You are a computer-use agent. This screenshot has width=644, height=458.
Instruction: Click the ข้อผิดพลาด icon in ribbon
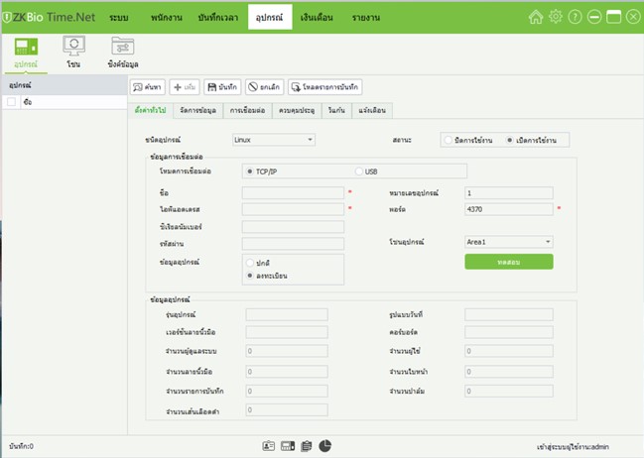click(x=122, y=47)
